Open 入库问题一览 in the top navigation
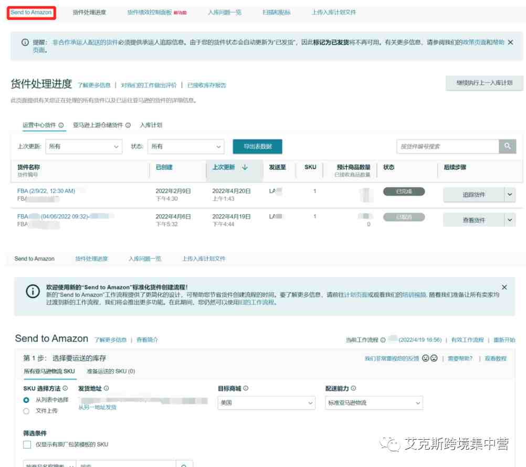The width and height of the screenshot is (526, 467). pyautogui.click(x=225, y=13)
